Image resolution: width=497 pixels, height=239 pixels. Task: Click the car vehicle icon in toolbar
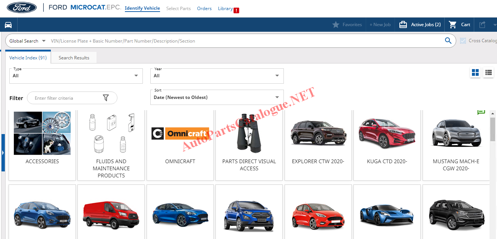8,25
